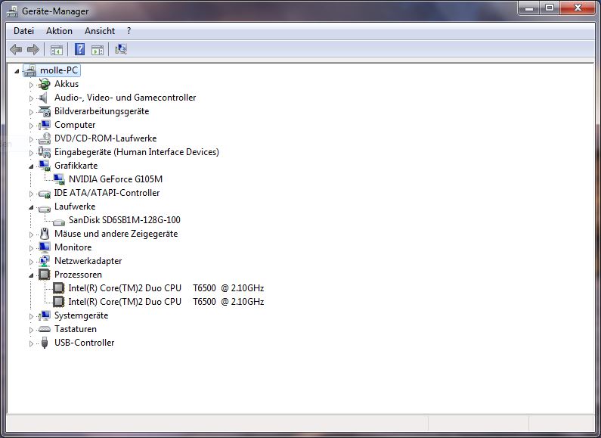The width and height of the screenshot is (601, 438).
Task: Click the Netzwerkadapter network icon
Action: [45, 261]
